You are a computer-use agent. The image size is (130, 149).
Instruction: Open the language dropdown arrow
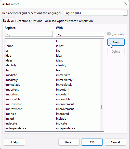(125, 13)
